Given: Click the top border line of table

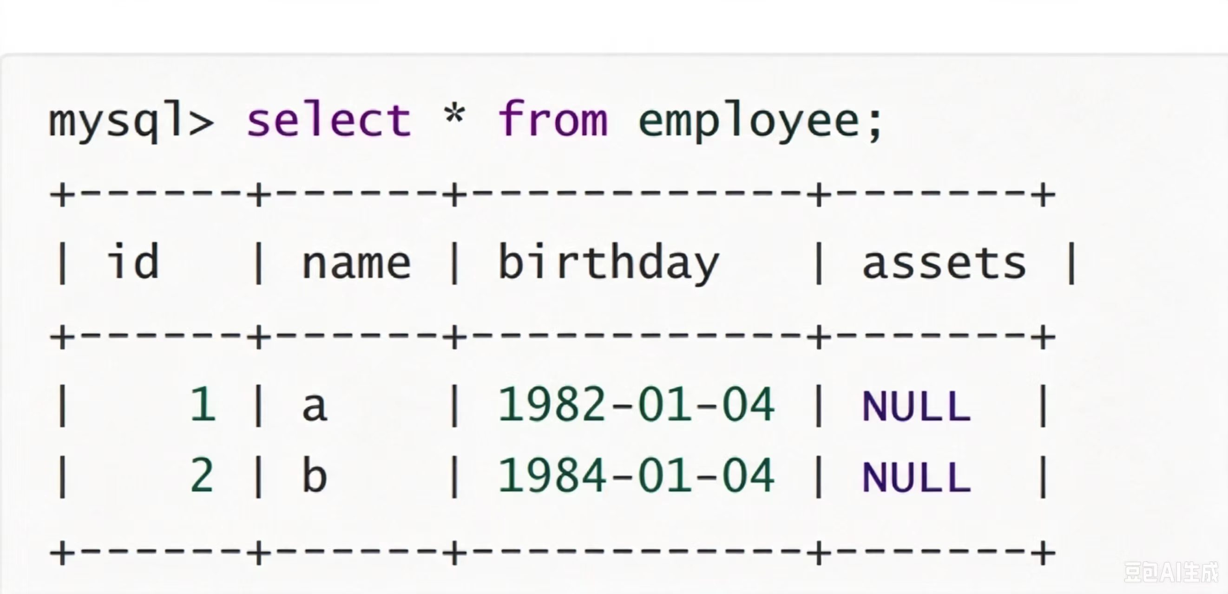Looking at the screenshot, I should (x=552, y=194).
